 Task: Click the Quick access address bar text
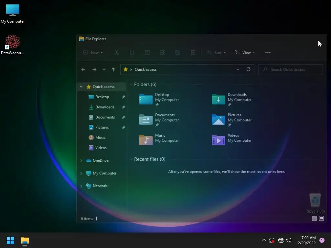(x=145, y=69)
